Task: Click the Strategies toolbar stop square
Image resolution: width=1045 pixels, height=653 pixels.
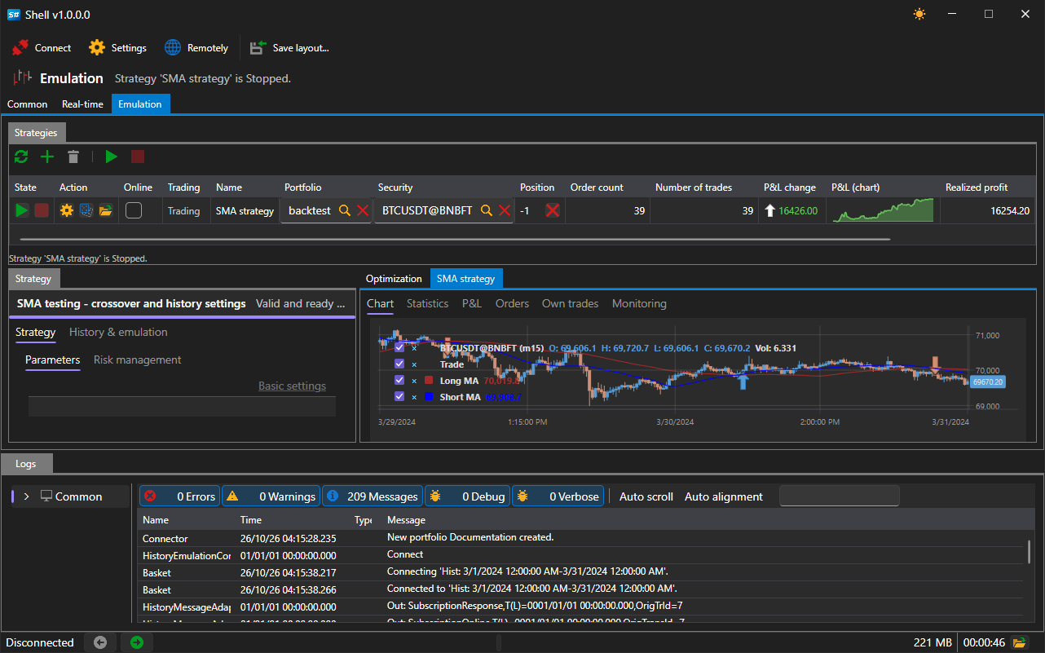Action: coord(138,157)
